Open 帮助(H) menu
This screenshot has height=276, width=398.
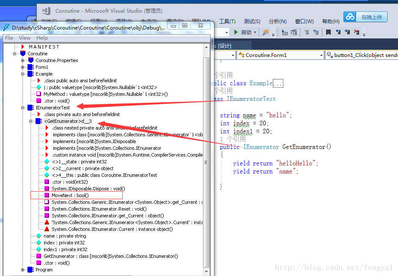pyautogui.click(x=330, y=21)
